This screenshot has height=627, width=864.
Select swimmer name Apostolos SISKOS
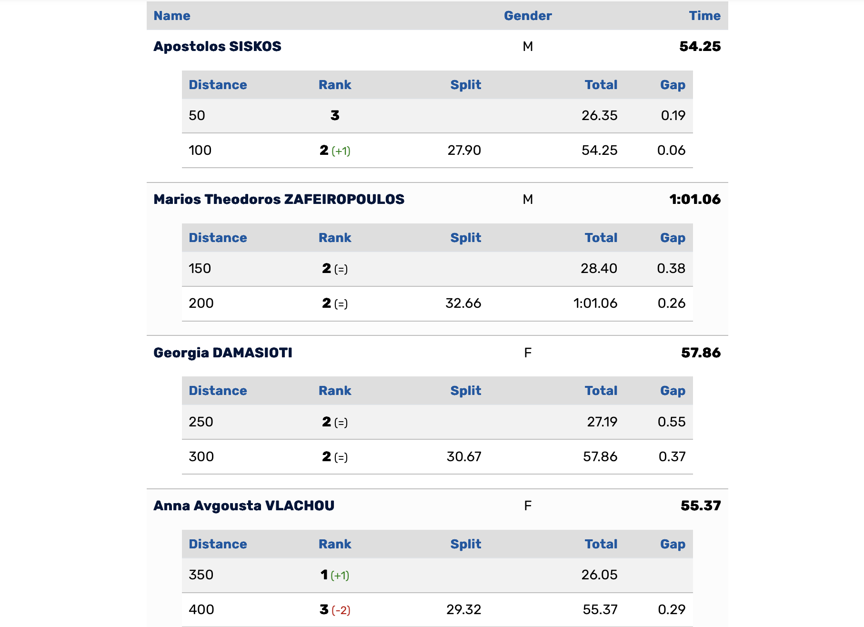coord(217,46)
